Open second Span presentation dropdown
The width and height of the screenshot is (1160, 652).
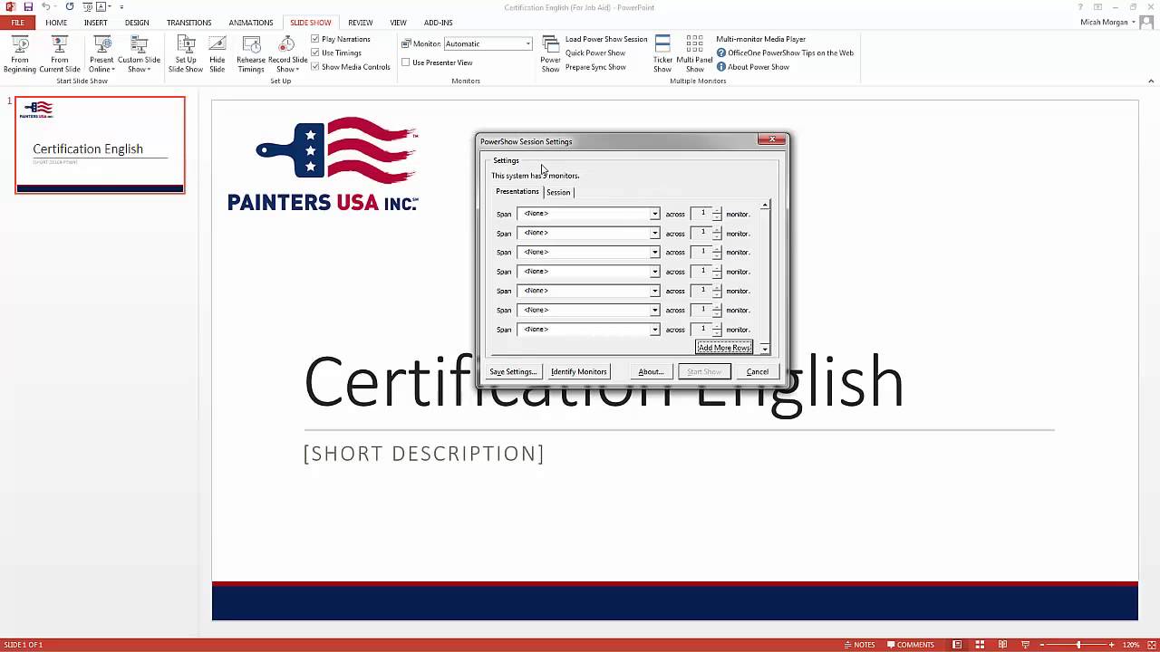pyautogui.click(x=654, y=233)
